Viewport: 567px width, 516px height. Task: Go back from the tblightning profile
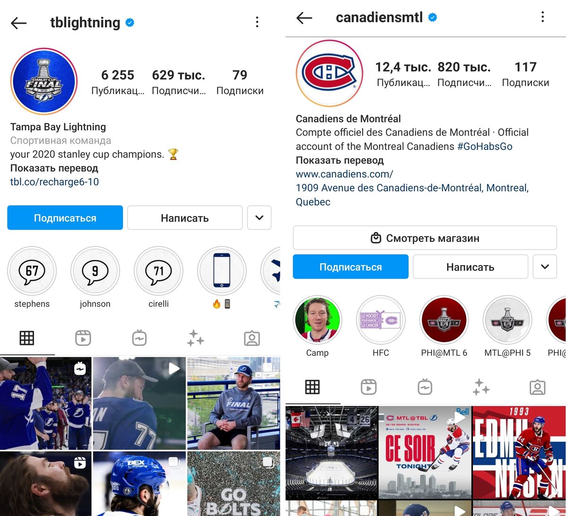coord(18,23)
